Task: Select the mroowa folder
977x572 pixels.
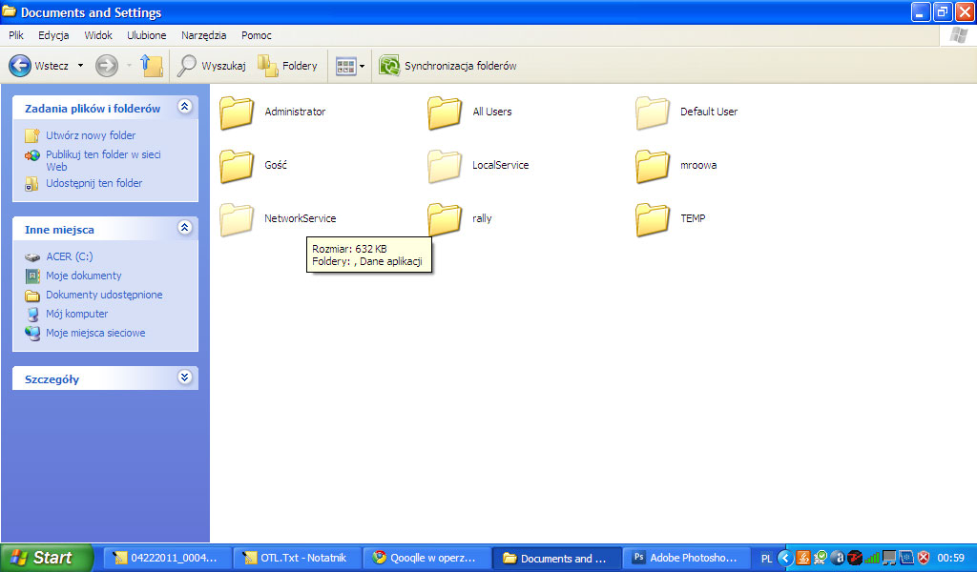Action: [676, 166]
